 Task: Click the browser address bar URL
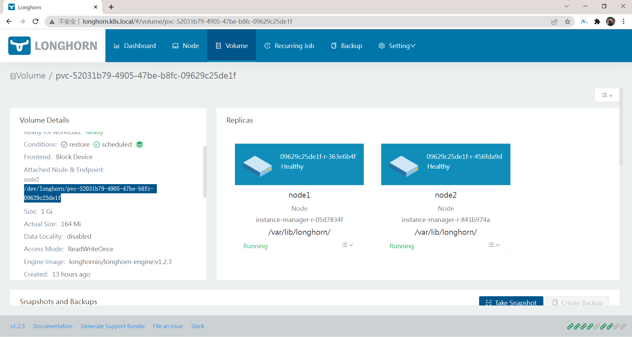click(x=187, y=21)
